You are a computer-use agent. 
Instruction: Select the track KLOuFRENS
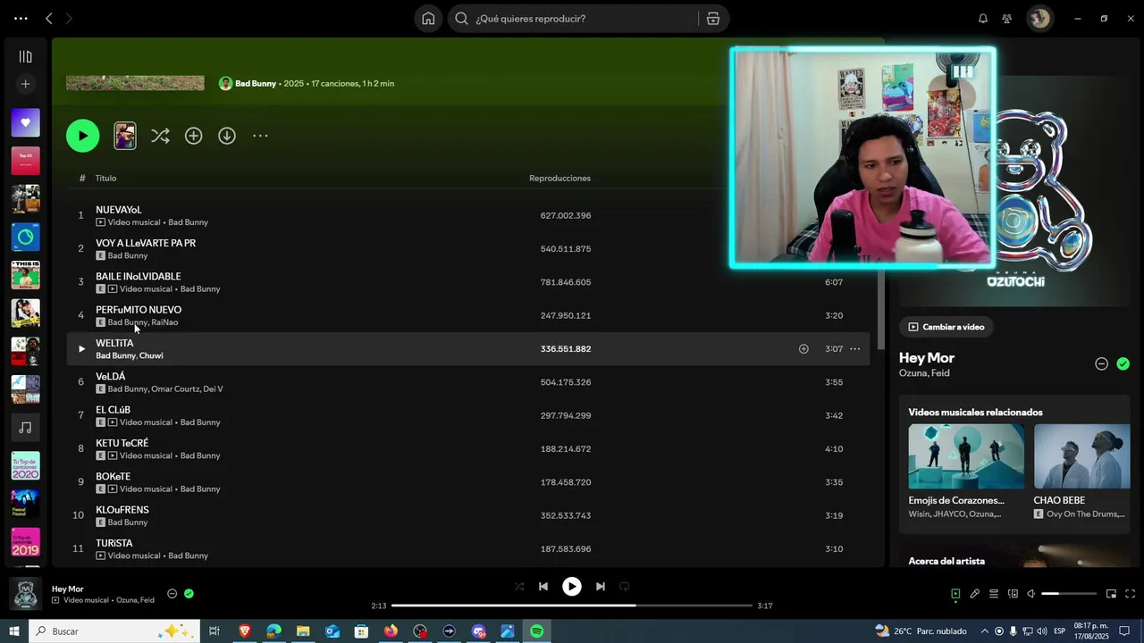coord(467,515)
